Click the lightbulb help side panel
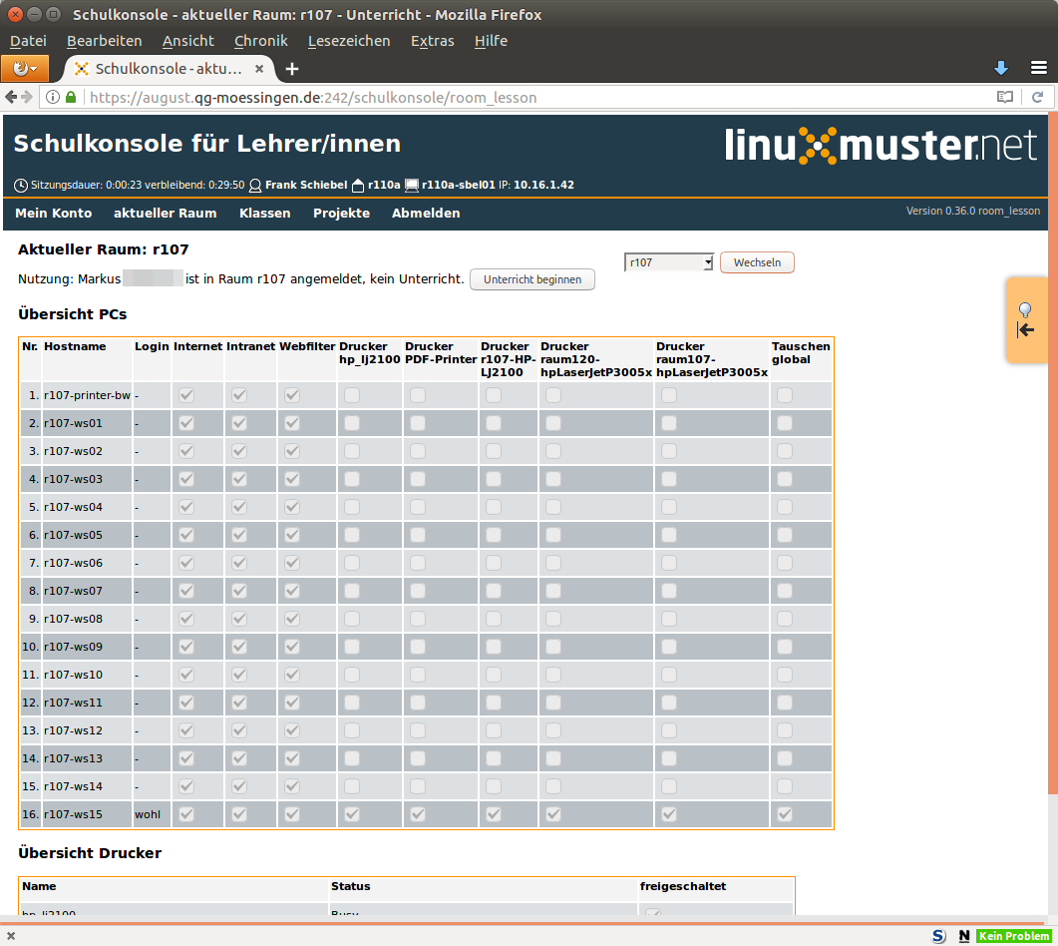Viewport: 1058px width, 946px height. [x=1025, y=319]
